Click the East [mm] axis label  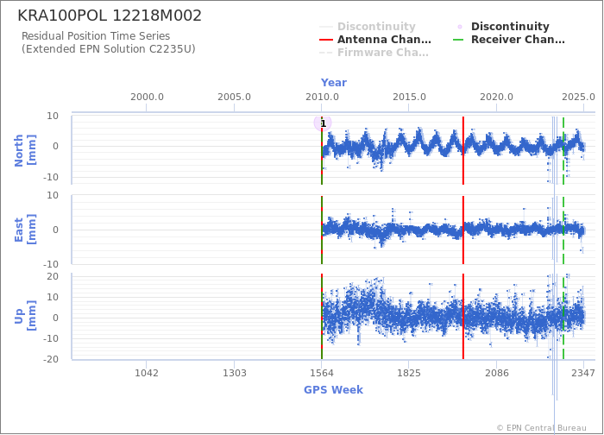pos(25,230)
